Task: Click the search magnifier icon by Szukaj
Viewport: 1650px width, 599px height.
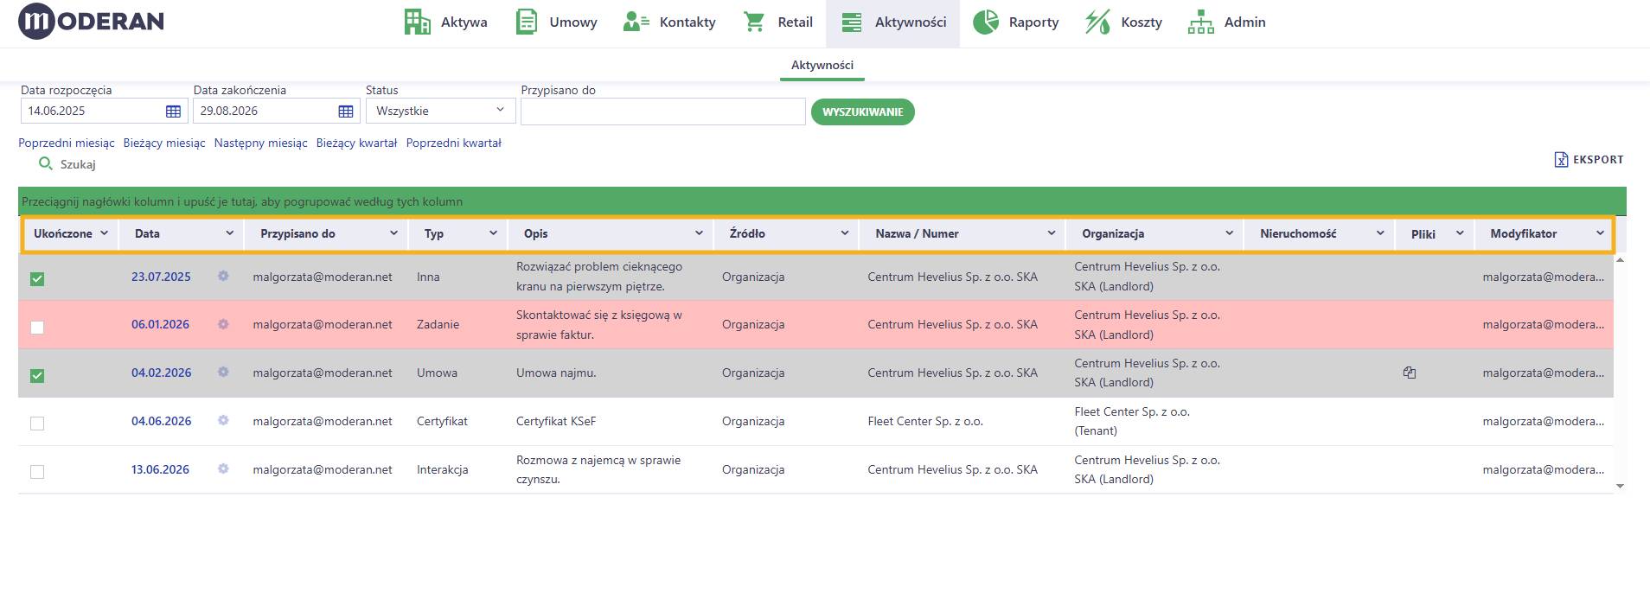Action: click(46, 163)
